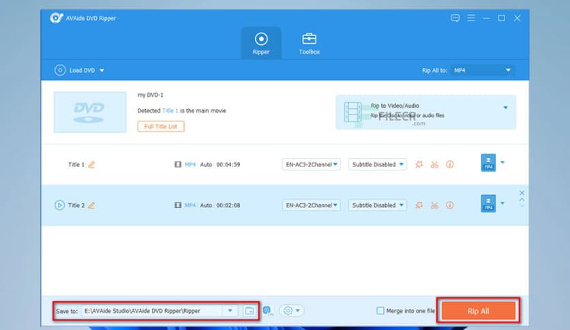Click the rename pencil icon for Title 1
Viewport: 570px width, 330px height.
(91, 164)
